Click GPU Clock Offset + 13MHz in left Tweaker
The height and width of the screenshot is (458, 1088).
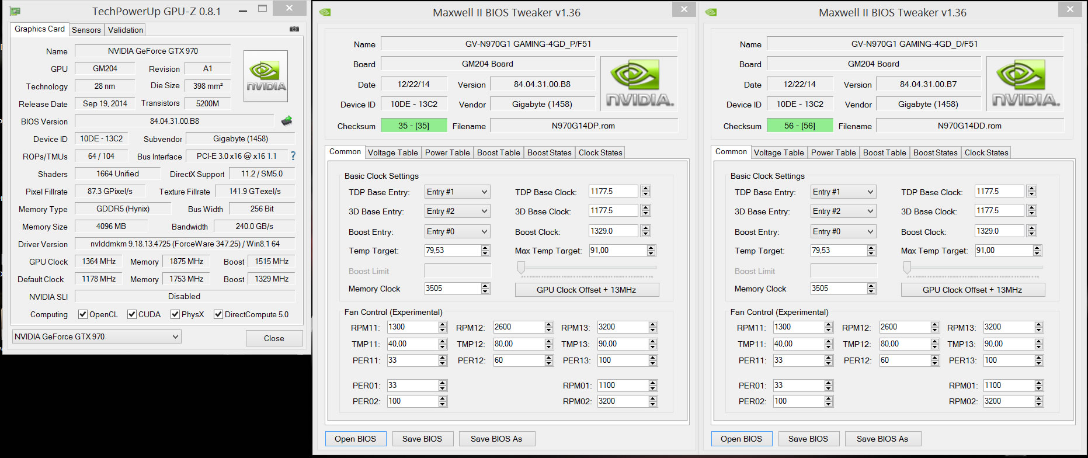tap(586, 290)
